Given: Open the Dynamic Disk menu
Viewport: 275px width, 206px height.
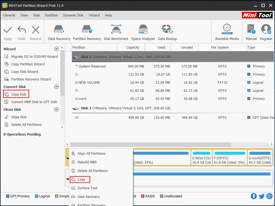Looking at the screenshot, I should pyautogui.click(x=73, y=15).
